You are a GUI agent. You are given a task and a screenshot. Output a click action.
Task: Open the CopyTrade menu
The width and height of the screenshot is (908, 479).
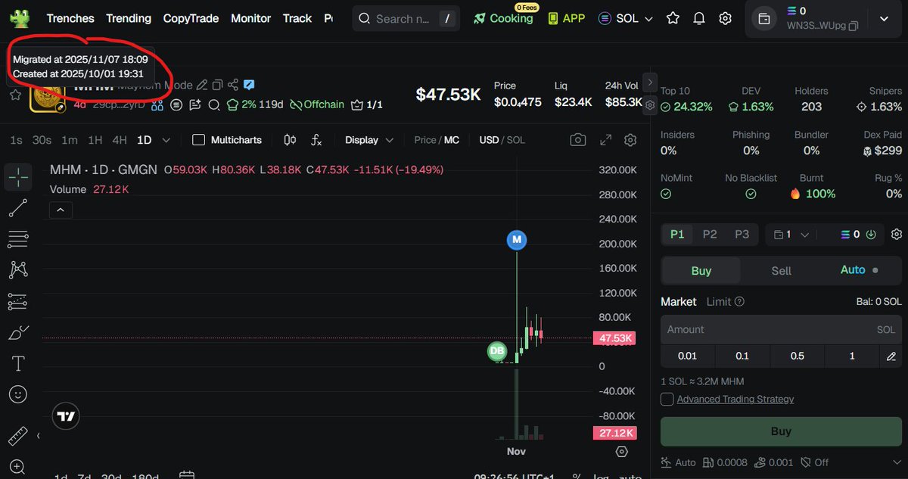191,18
